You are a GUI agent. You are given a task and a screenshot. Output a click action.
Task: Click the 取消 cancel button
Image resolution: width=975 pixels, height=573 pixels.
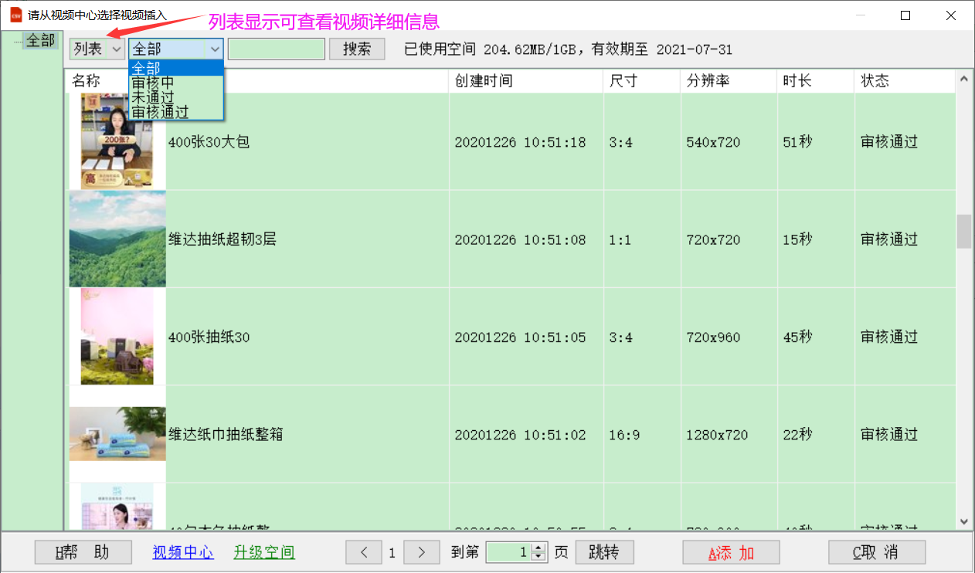coord(876,553)
